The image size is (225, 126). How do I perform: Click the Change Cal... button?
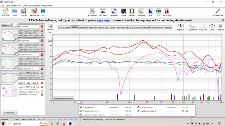10,113
